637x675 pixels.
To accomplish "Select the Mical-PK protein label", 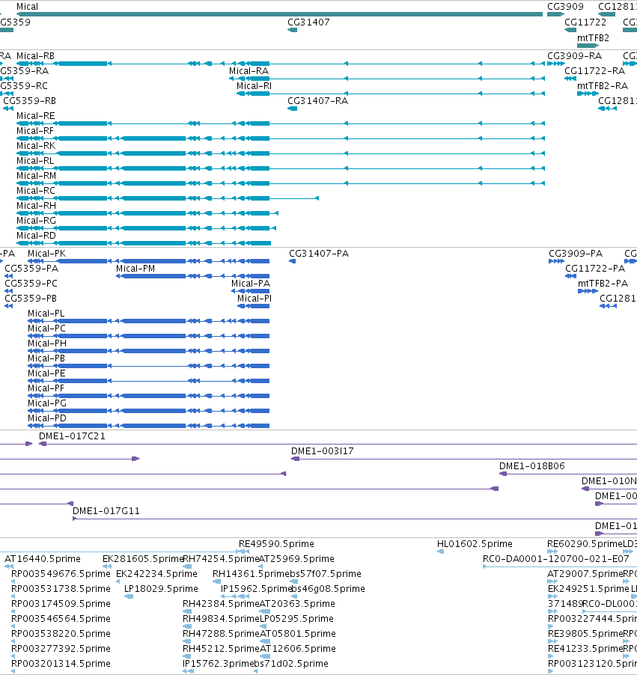I will point(47,254).
